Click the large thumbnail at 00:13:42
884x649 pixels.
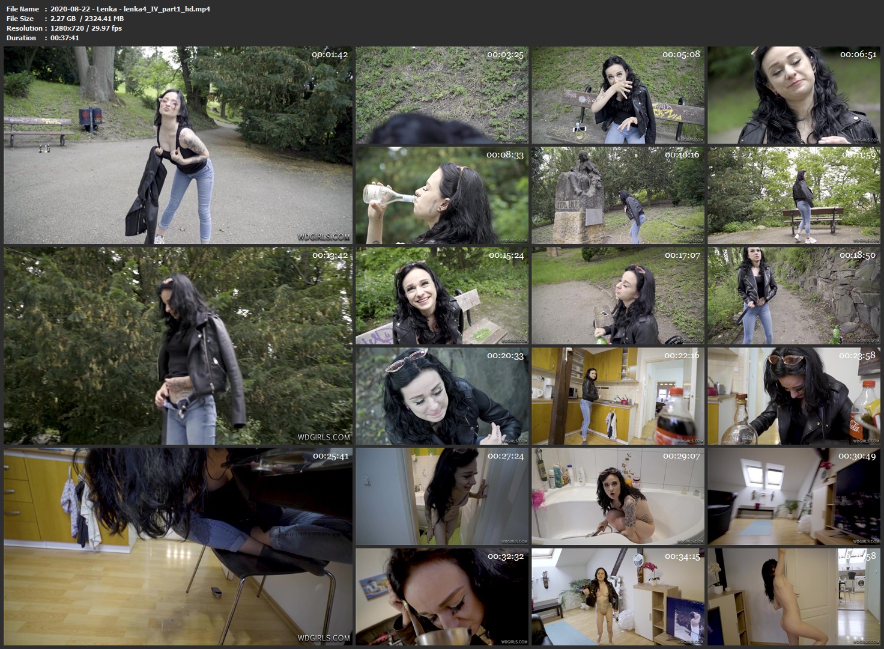[x=178, y=346]
